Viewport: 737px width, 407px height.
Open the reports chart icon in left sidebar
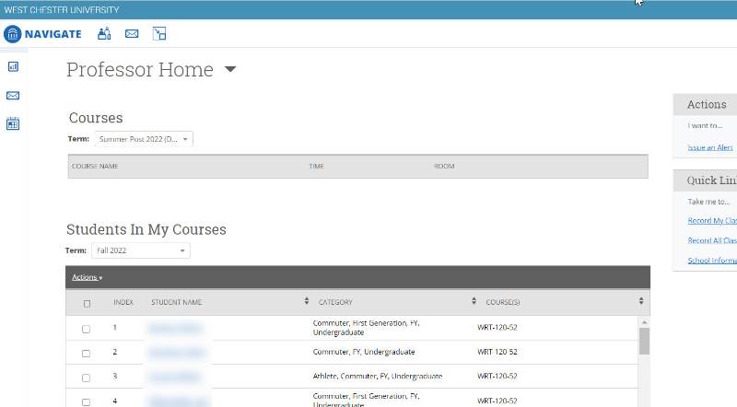(x=13, y=66)
